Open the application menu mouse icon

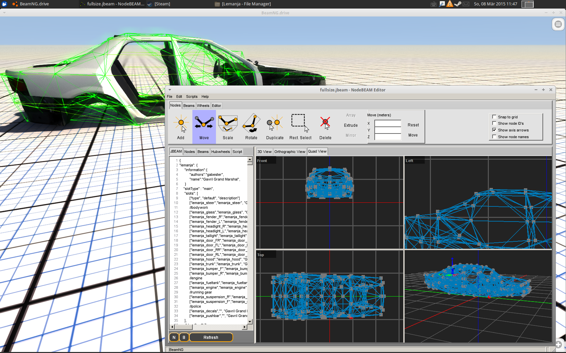4,4
